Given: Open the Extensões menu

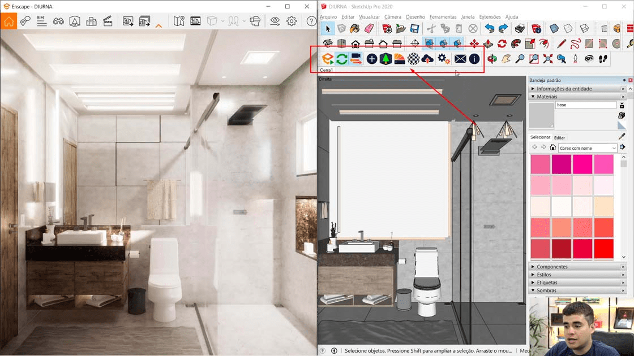Looking at the screenshot, I should (490, 17).
